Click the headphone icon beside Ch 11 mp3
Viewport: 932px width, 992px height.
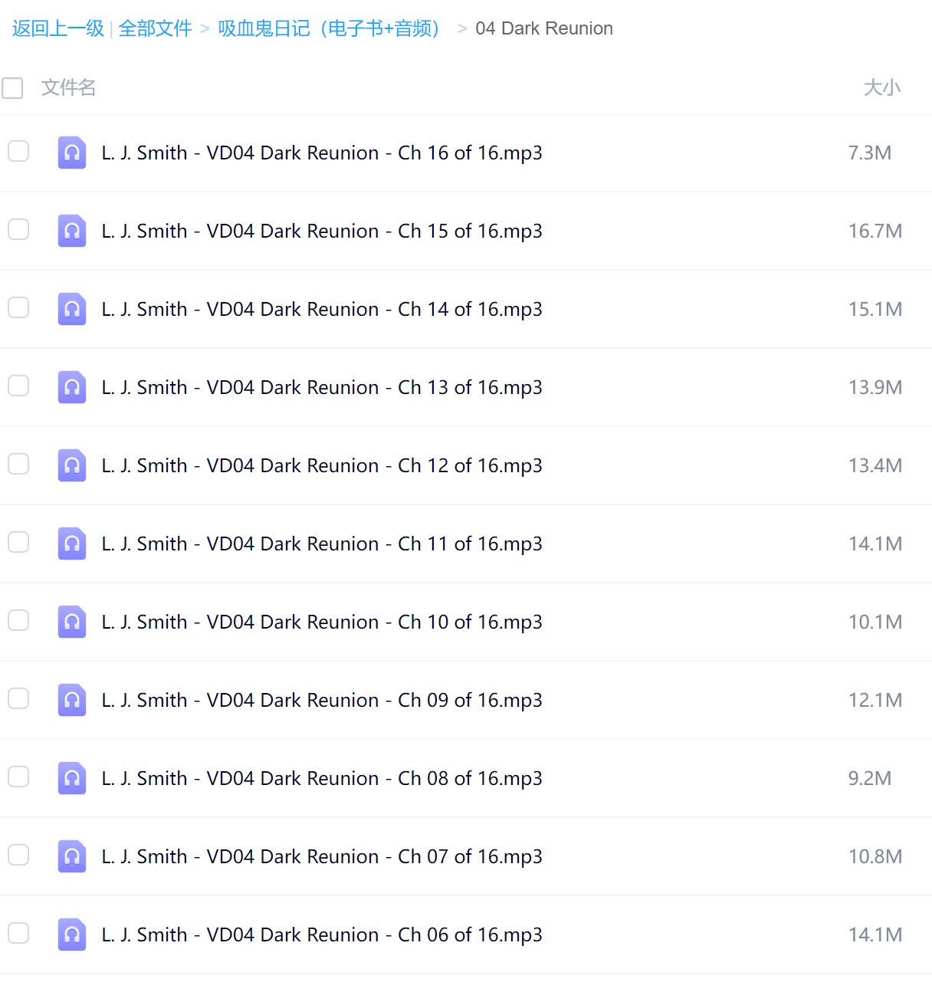72,544
